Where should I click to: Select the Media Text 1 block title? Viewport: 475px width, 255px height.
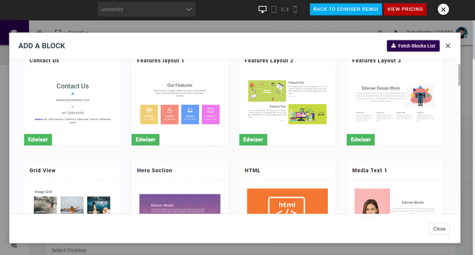369,171
